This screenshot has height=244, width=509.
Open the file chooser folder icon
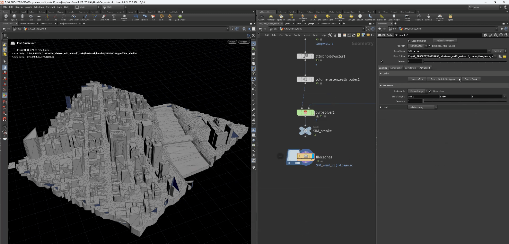504,56
